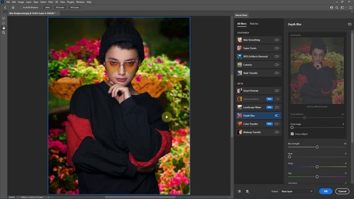The height and width of the screenshot is (199, 354).
Task: Open the File menu
Action: click(x=8, y=2)
